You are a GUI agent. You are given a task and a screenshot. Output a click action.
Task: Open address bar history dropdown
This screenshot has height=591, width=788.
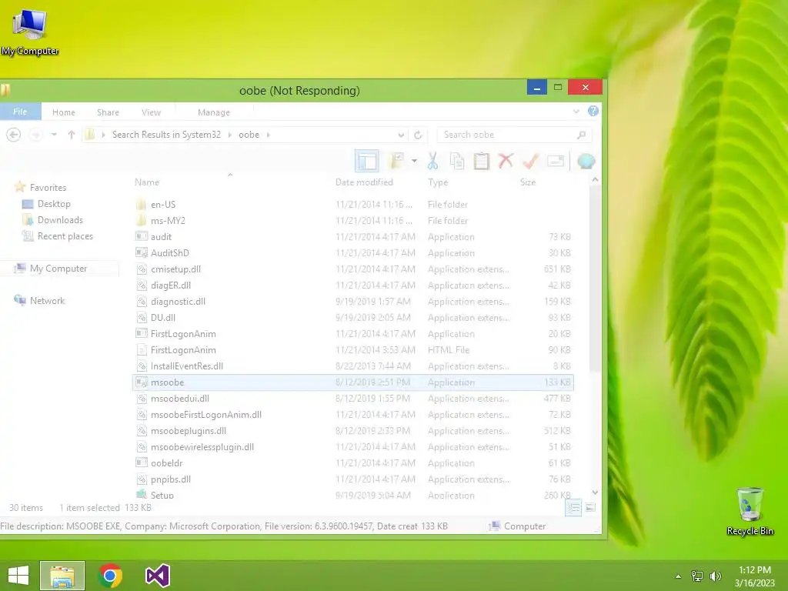coord(400,135)
